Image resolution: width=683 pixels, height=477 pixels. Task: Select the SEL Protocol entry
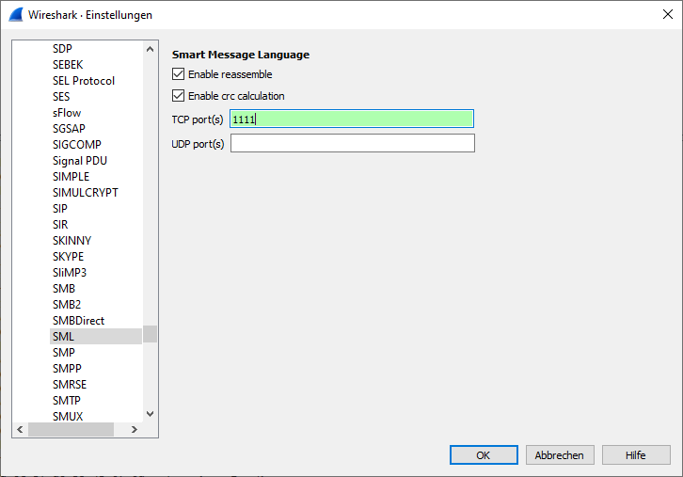[84, 81]
